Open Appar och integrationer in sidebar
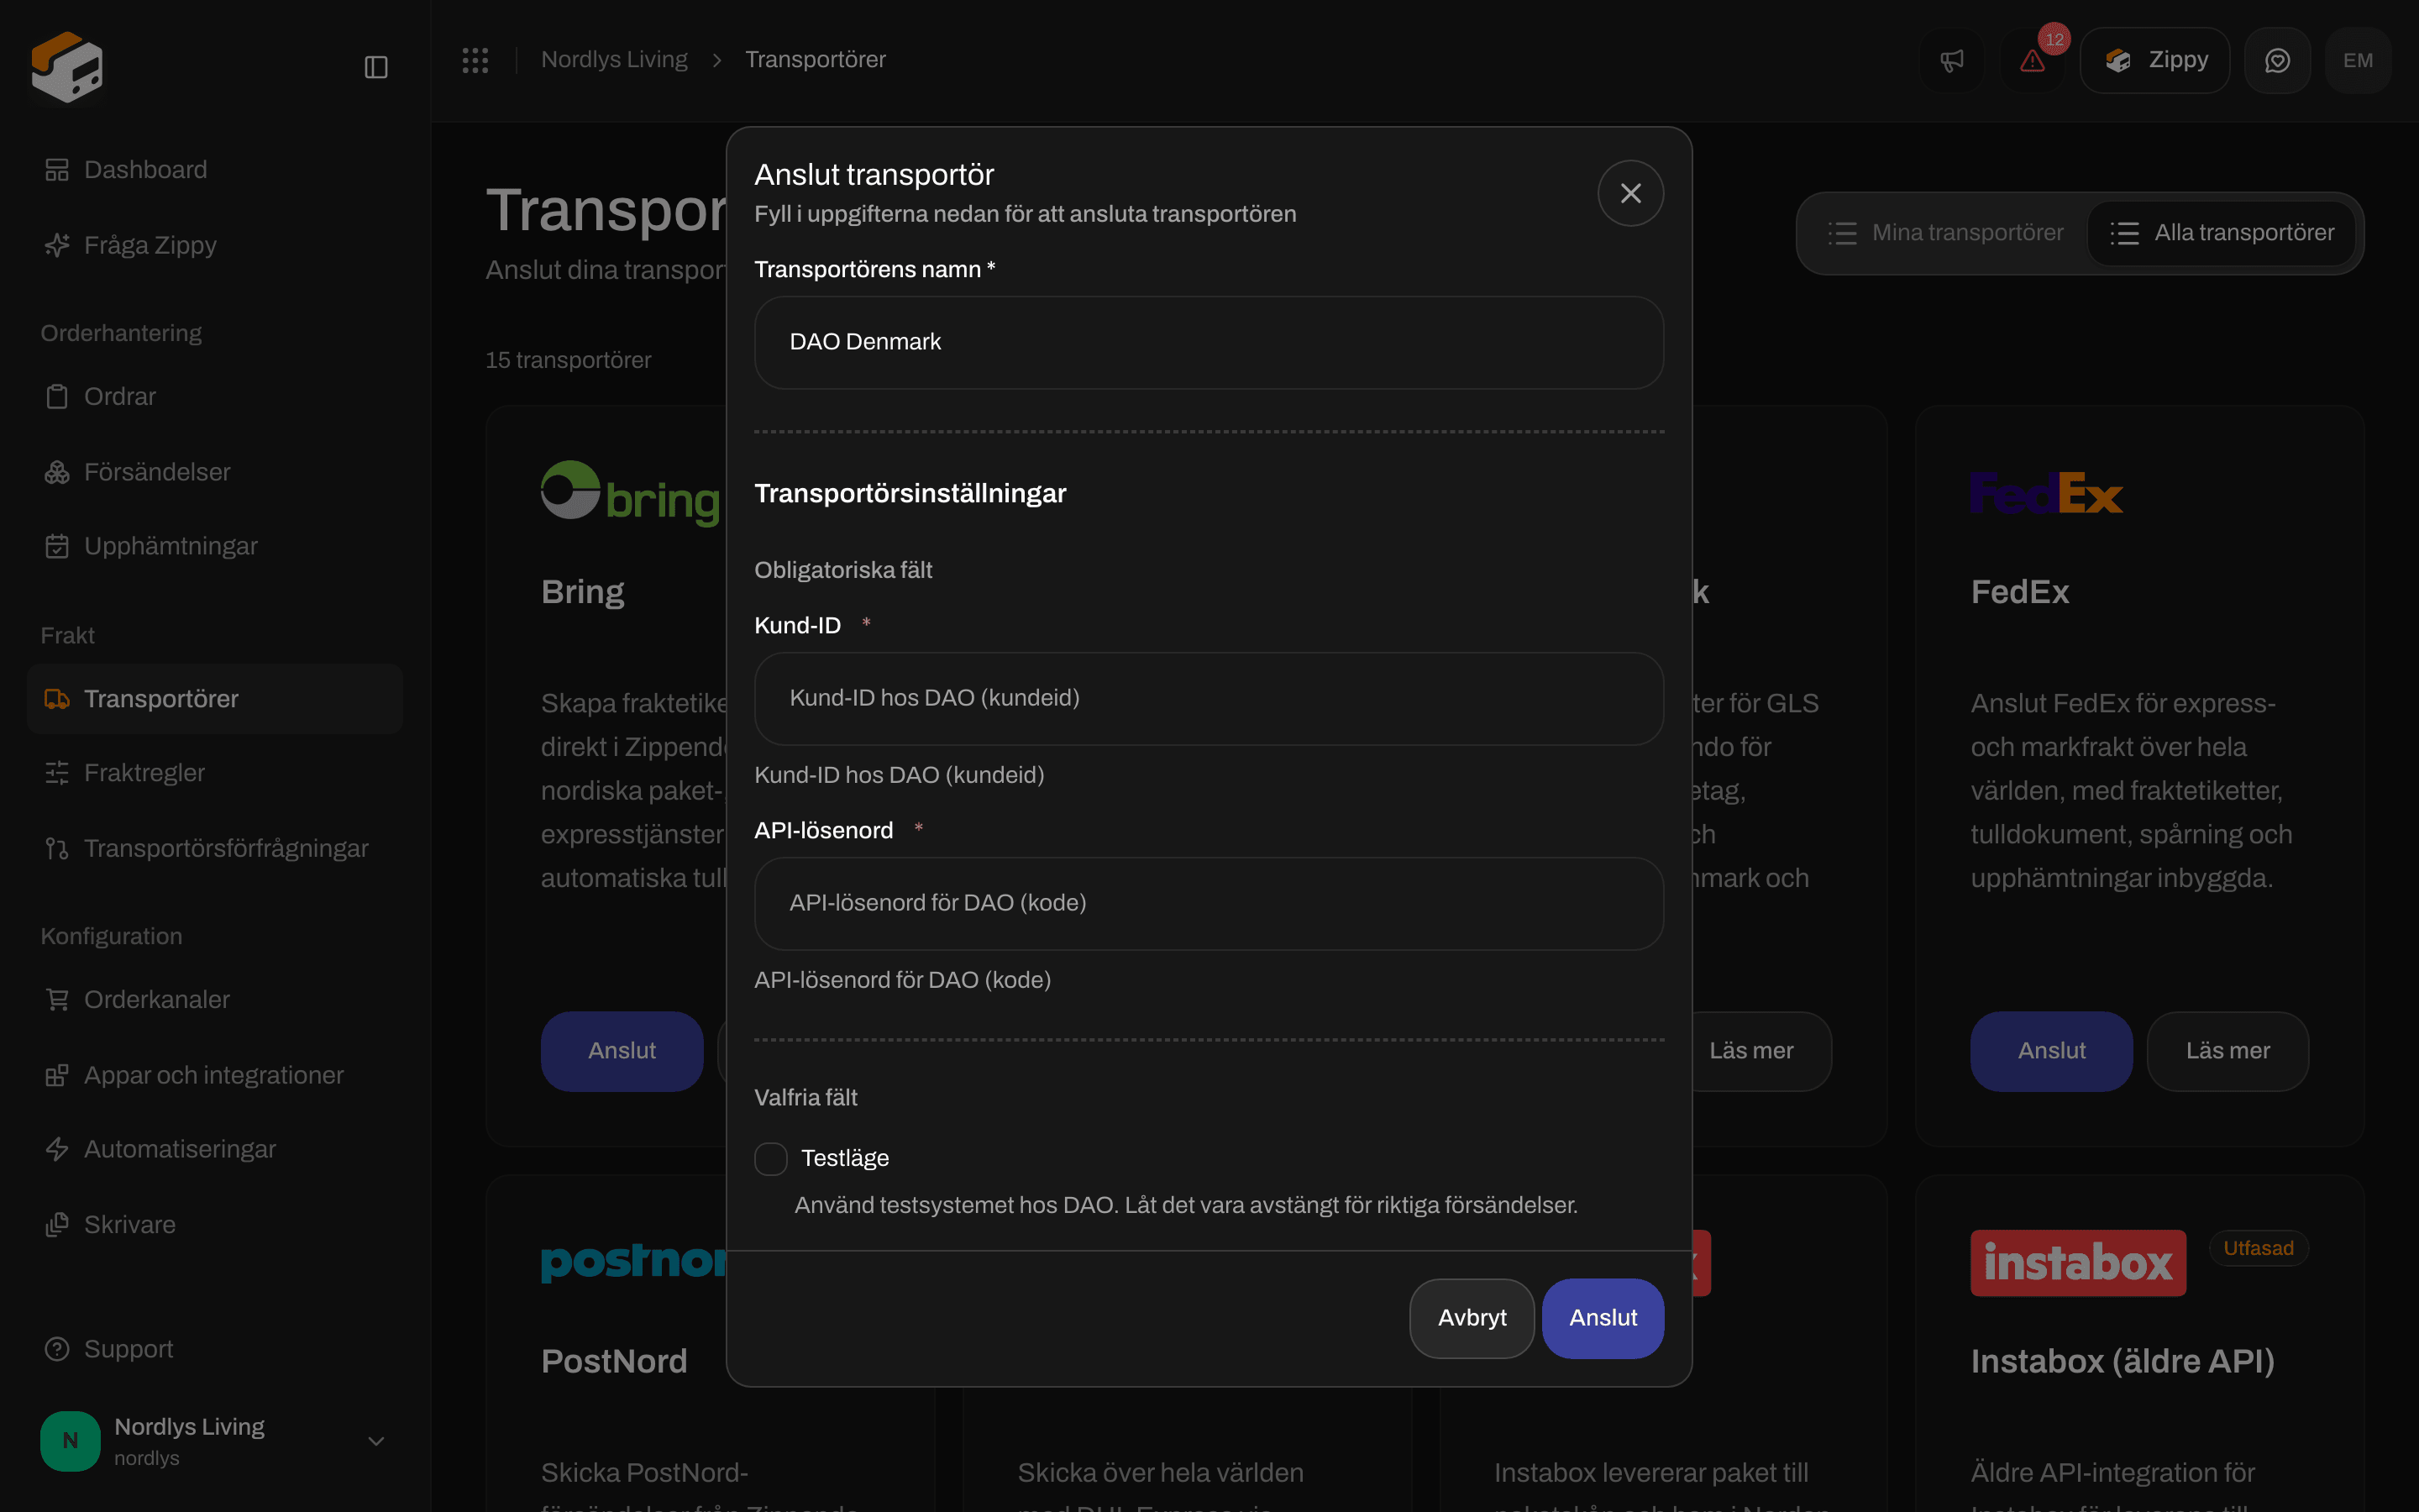Screen dimensions: 2419x1512 point(215,1075)
